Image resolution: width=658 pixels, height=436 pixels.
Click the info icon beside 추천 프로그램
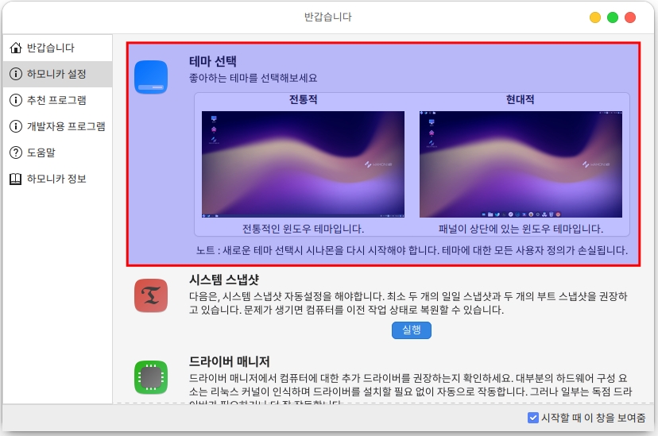click(x=15, y=100)
